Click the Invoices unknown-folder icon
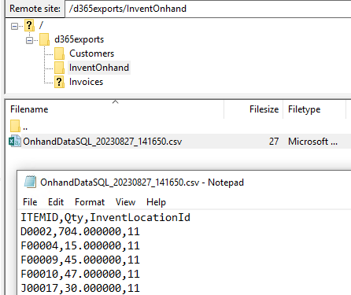The height and width of the screenshot is (295, 351). tap(60, 82)
